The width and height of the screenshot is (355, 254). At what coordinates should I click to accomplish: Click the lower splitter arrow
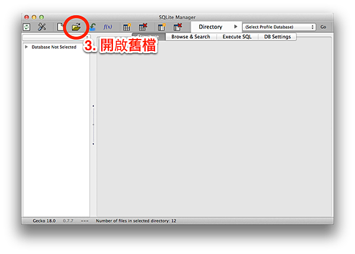coord(93,144)
